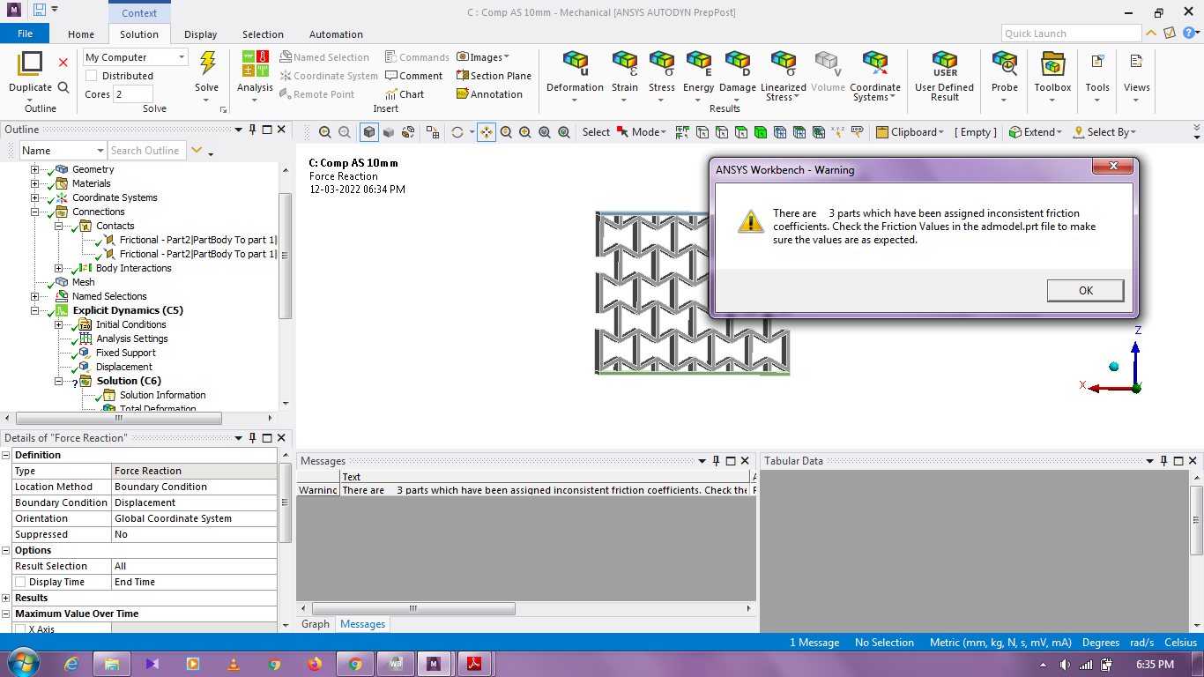Viewport: 1204px width, 677px height.
Task: Open the Deformation results icon
Action: click(575, 63)
